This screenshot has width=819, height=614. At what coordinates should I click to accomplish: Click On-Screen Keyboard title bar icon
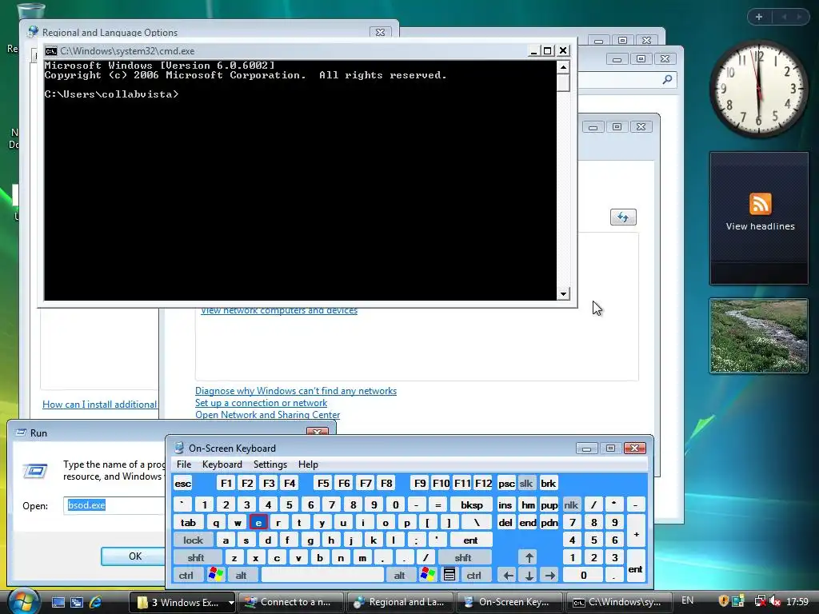click(179, 448)
